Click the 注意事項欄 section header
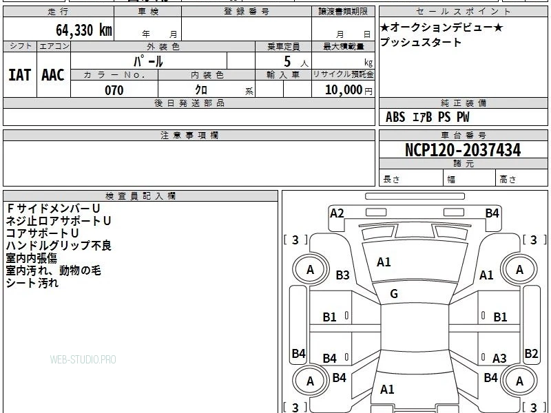This screenshot has height=413, width=551. (189, 135)
